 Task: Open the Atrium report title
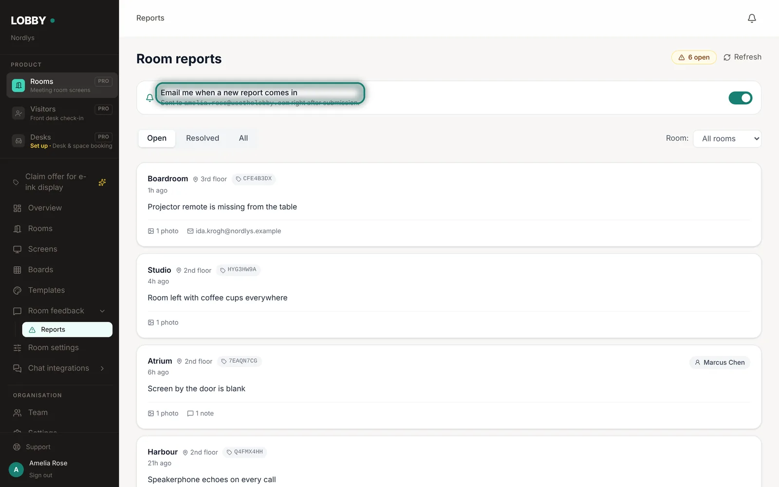pyautogui.click(x=160, y=361)
